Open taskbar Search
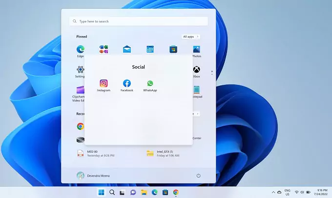 pos(112,192)
